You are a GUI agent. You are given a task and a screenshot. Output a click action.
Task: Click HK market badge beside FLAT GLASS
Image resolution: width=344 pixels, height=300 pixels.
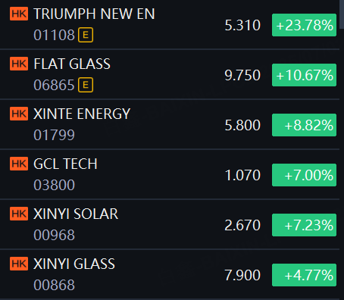tap(19, 64)
